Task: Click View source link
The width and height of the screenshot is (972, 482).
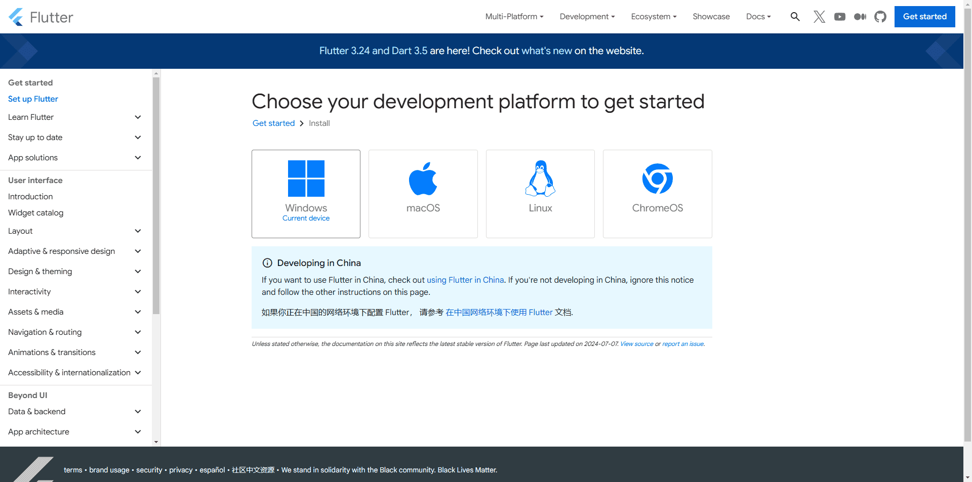Action: click(x=637, y=344)
